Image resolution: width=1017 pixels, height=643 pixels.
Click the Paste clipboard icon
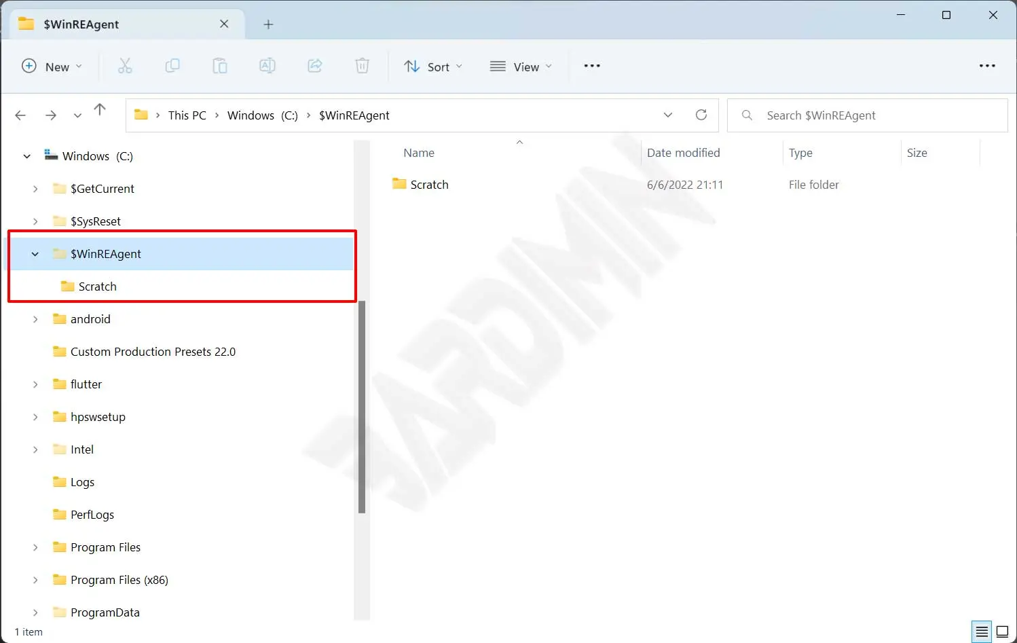pyautogui.click(x=220, y=66)
